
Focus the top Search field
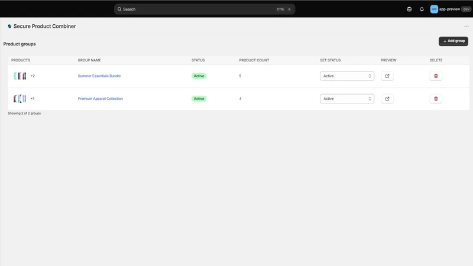click(205, 9)
